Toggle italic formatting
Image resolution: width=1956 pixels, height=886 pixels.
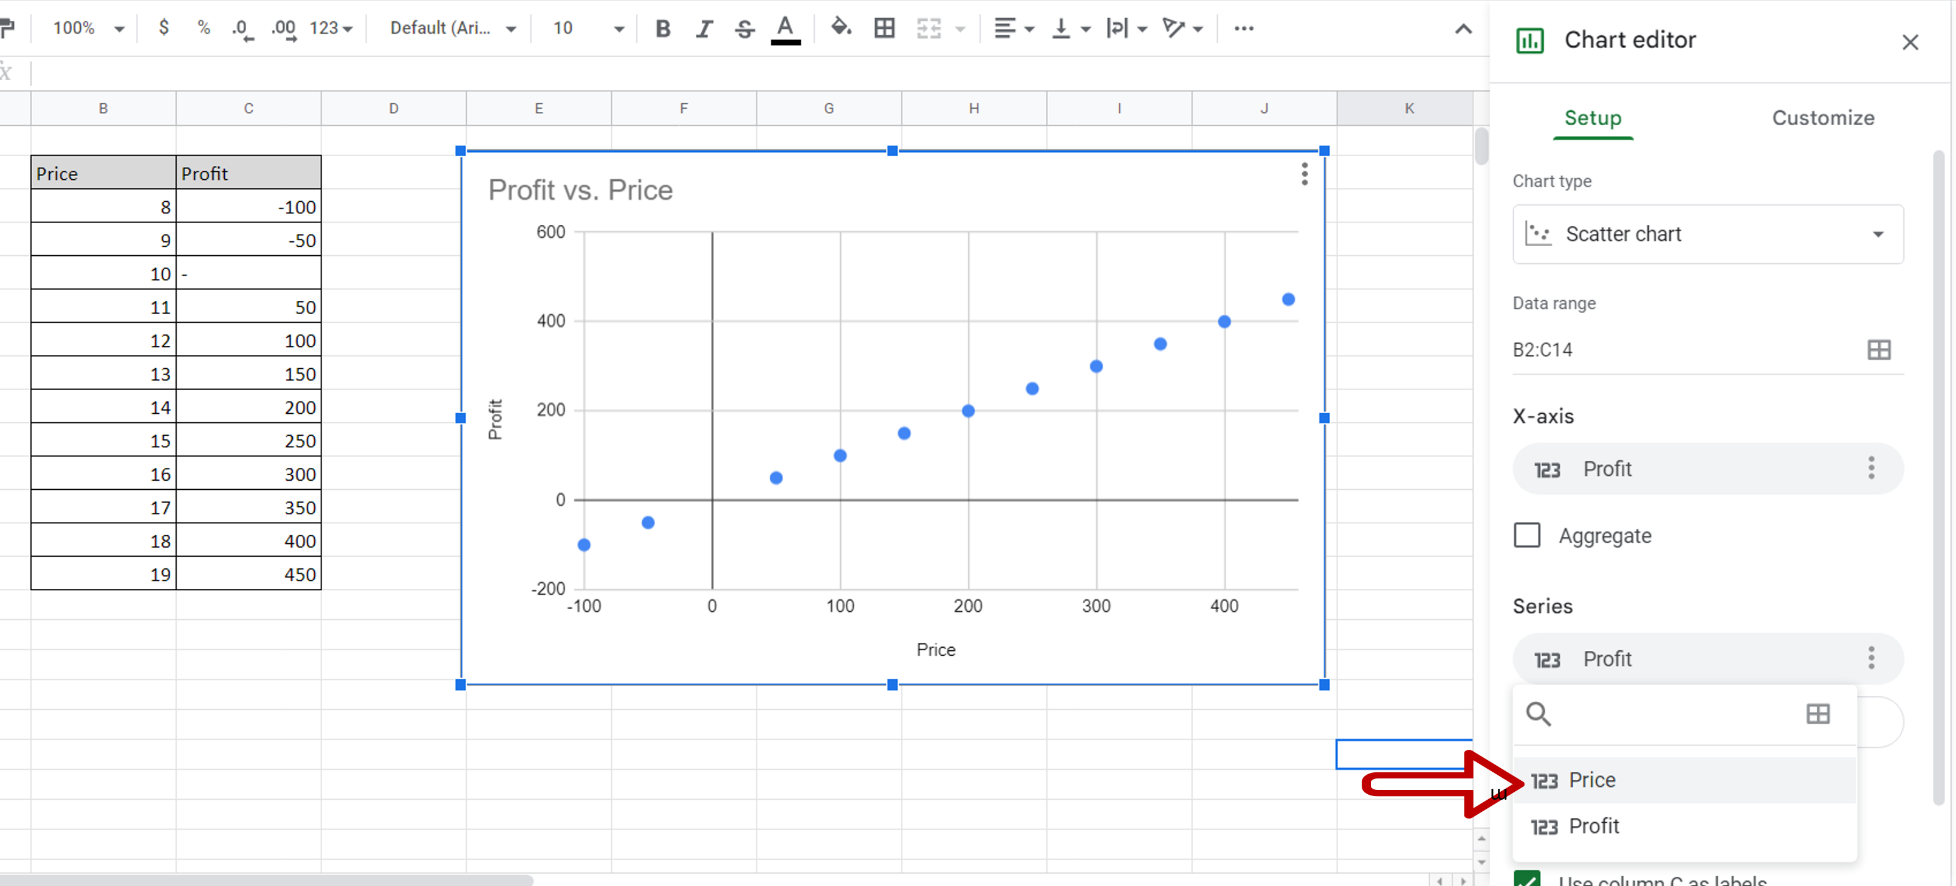(704, 29)
